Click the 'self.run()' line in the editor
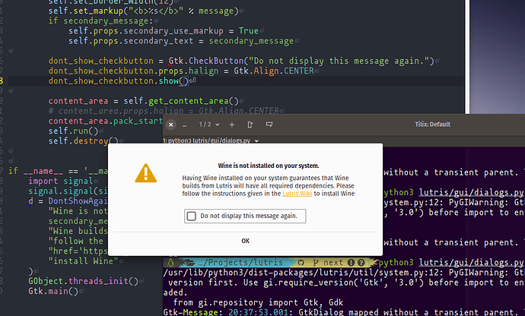525x316 pixels. pyautogui.click(x=73, y=131)
